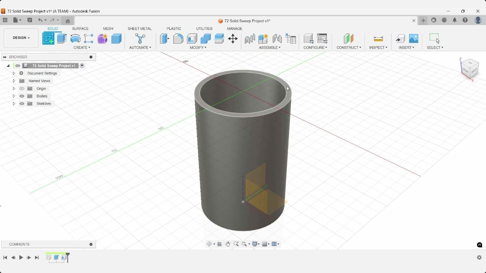The width and height of the screenshot is (486, 273).
Task: Open the data panel grid icon
Action: (5, 20)
